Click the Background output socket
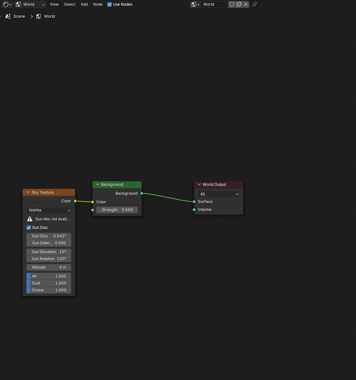This screenshot has height=380, width=356. (142, 193)
